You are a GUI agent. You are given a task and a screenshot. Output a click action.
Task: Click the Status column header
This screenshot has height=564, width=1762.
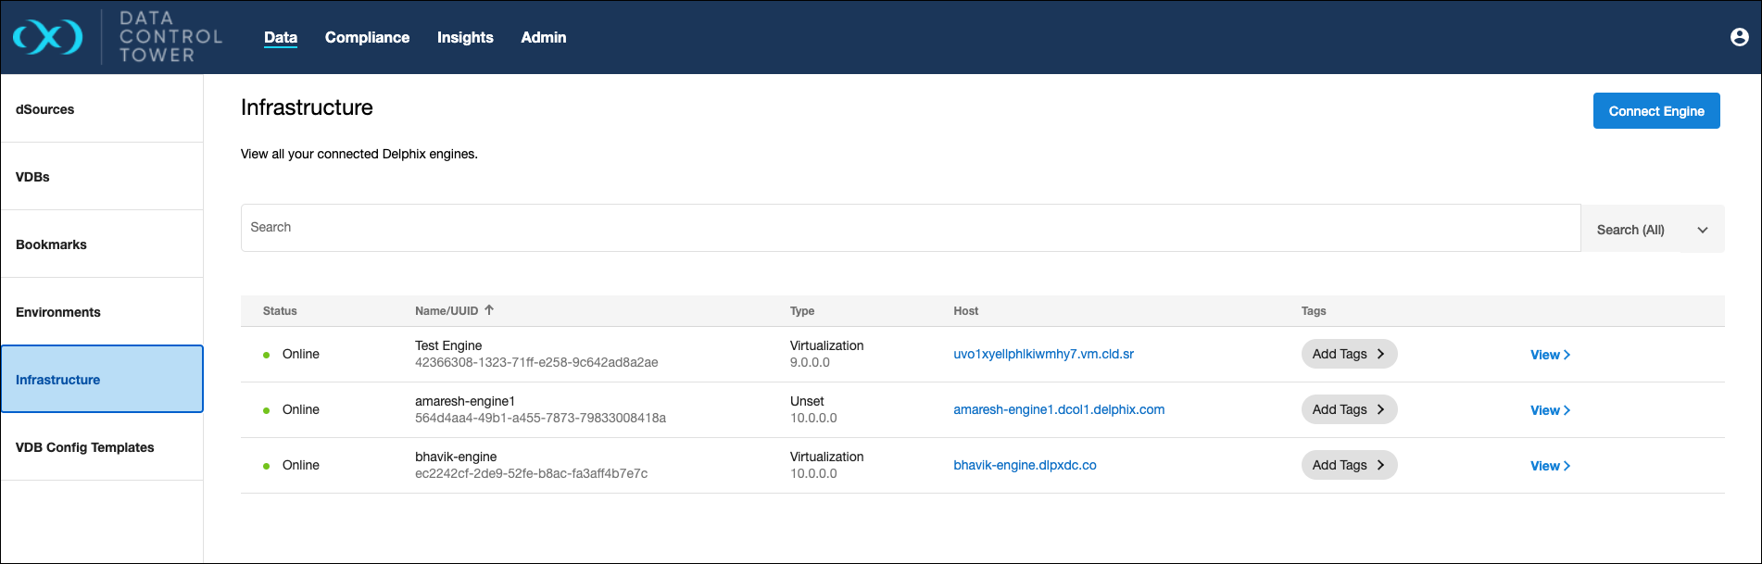pos(280,311)
